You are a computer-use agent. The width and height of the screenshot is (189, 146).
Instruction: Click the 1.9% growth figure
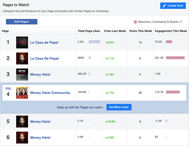(x=110, y=74)
